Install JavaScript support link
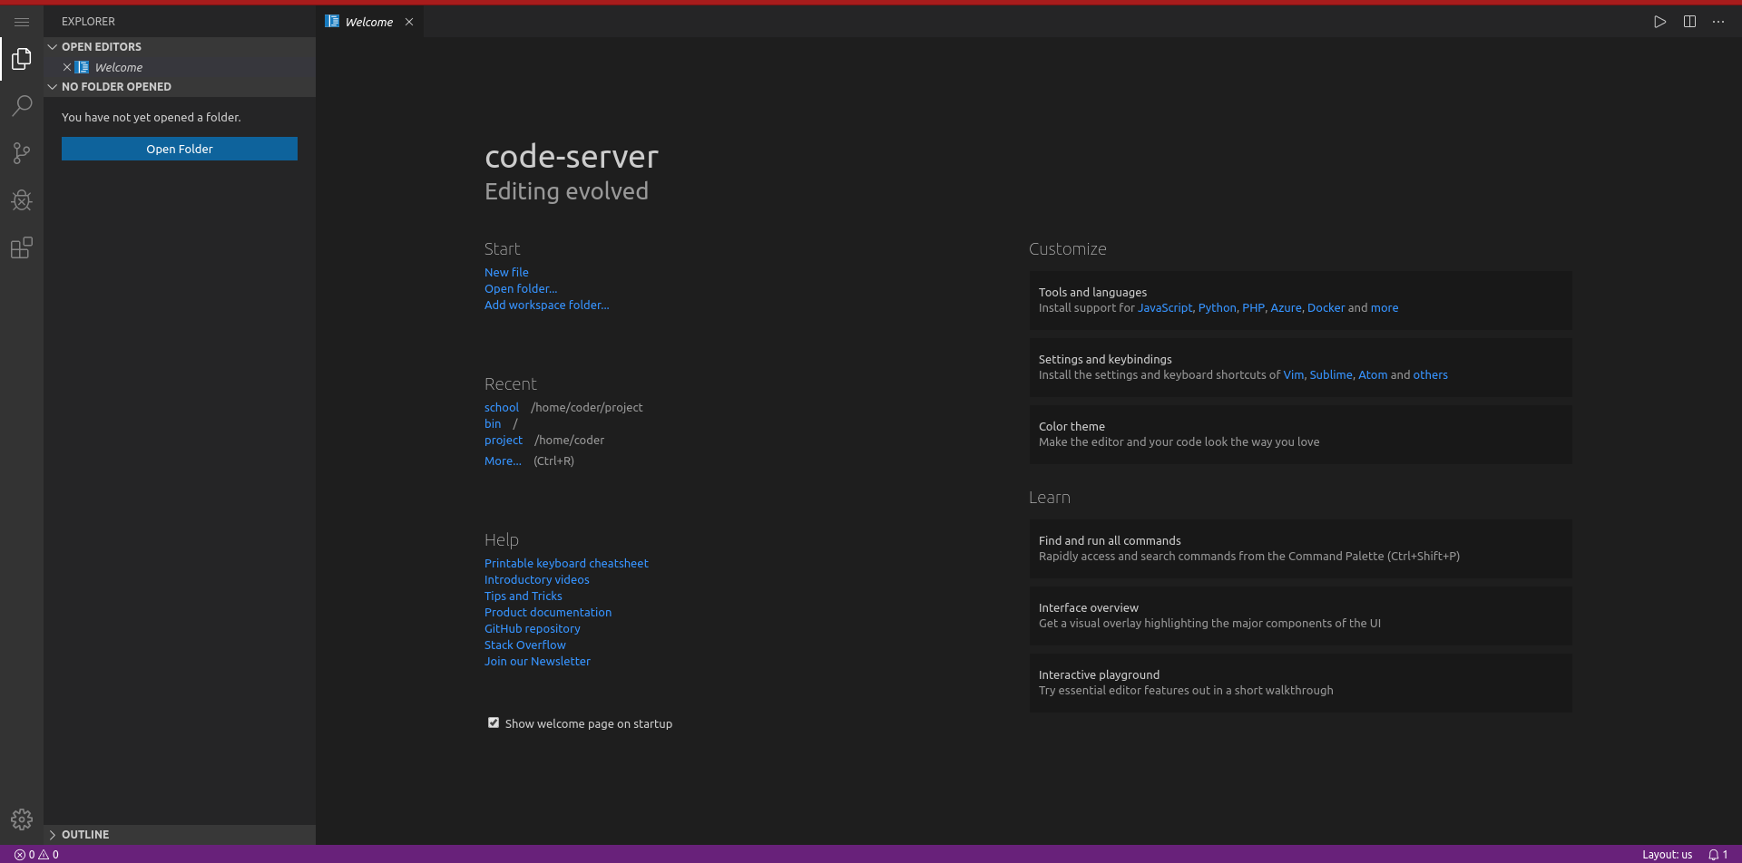 point(1165,307)
